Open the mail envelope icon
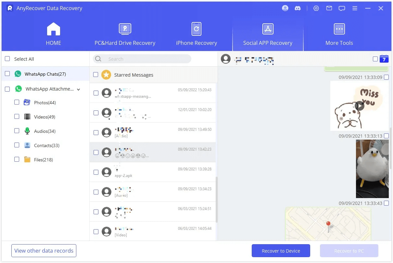 (x=329, y=8)
